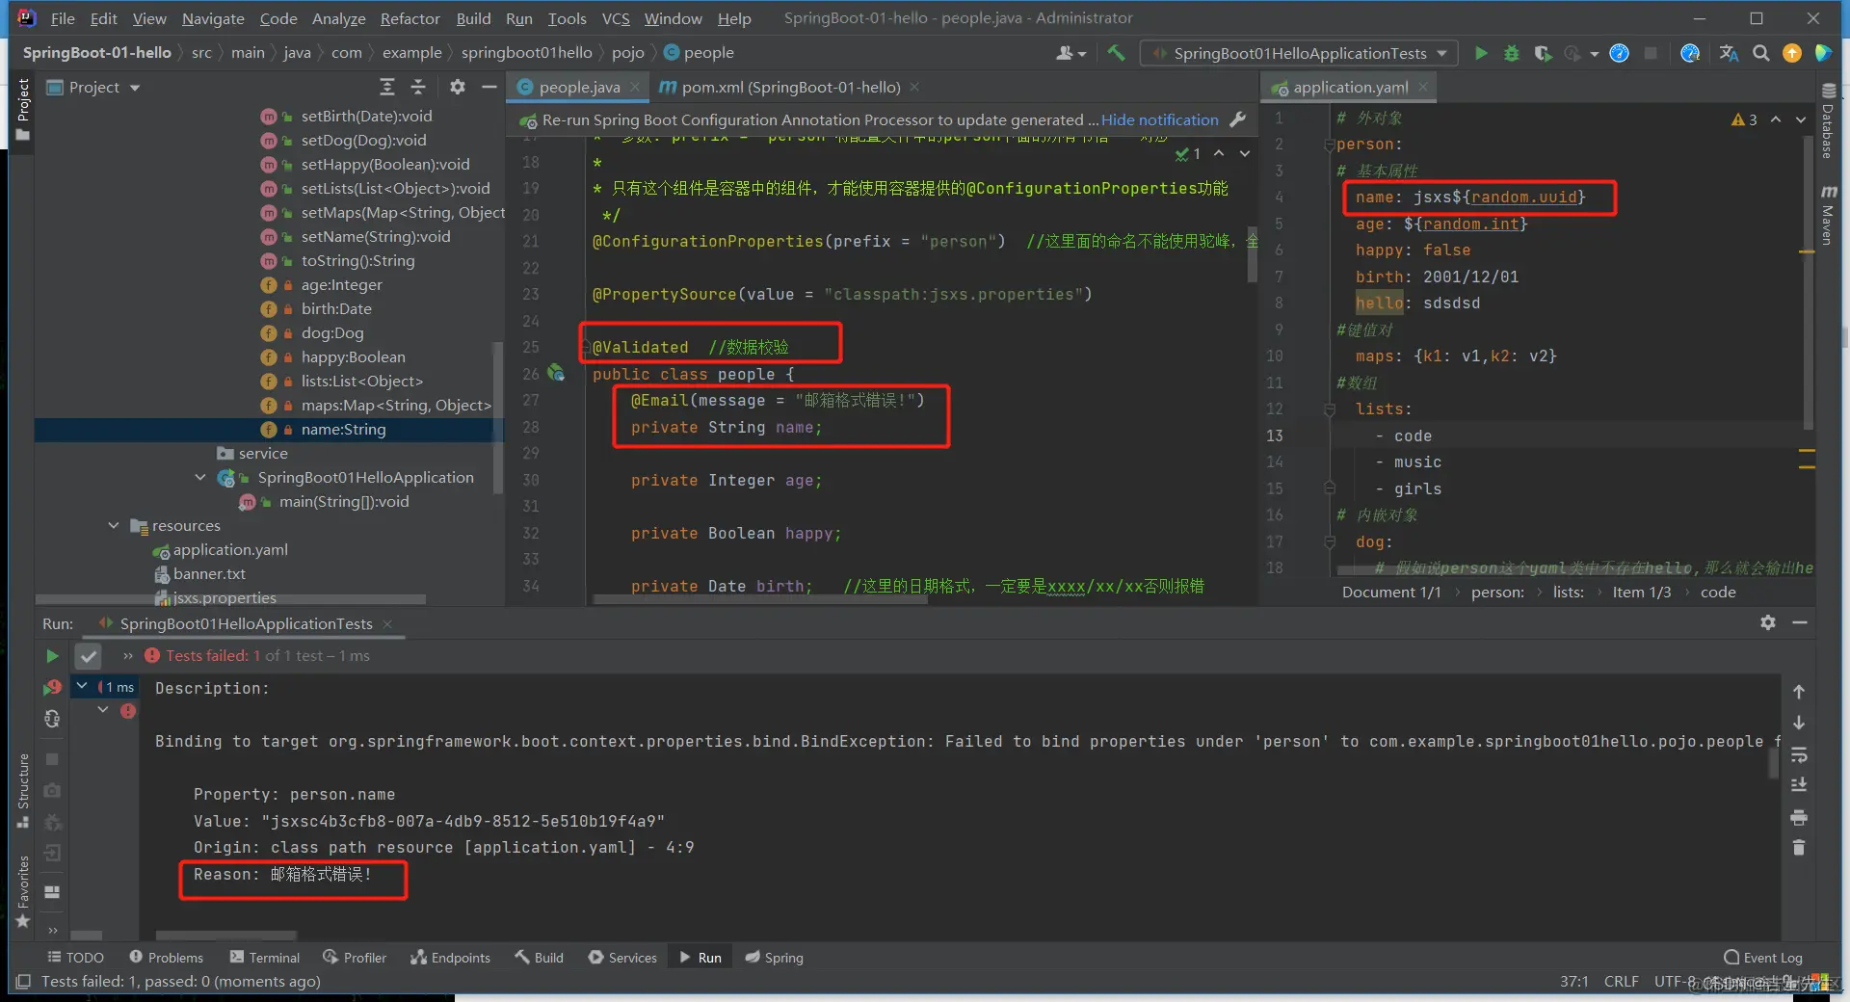
Task: Open Project panel settings gear
Action: 458,87
